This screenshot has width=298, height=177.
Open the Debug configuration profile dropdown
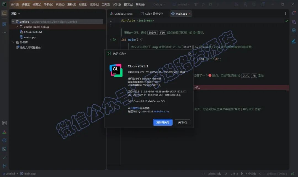(159, 4)
